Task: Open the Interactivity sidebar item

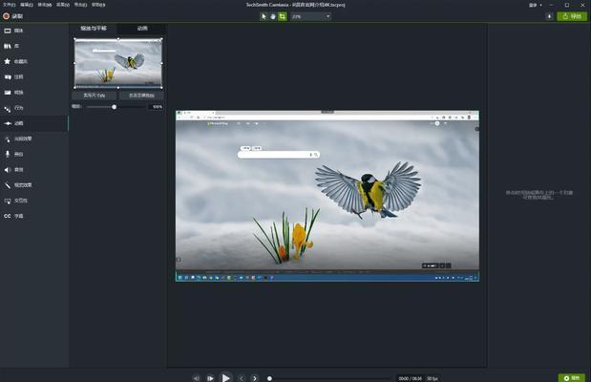Action: tap(34, 201)
